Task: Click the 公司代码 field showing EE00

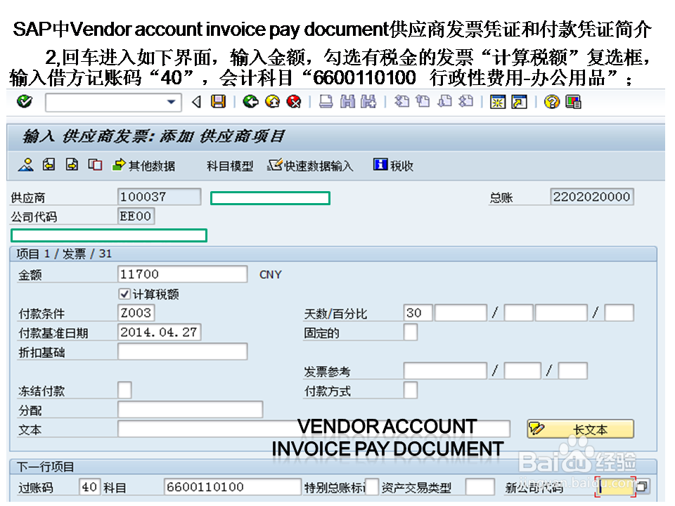Action: click(136, 216)
